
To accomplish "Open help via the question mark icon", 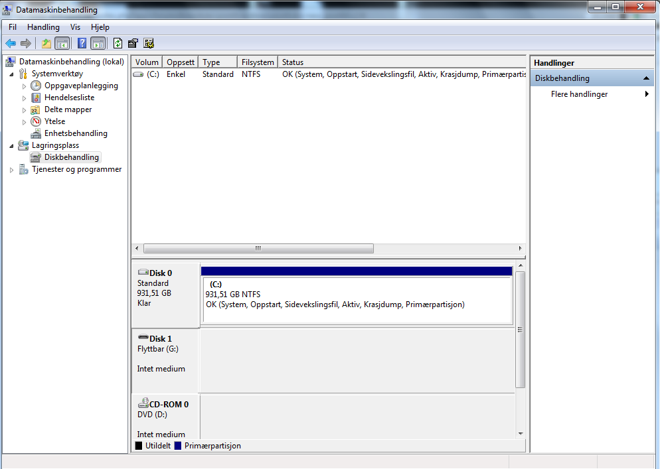I will (82, 43).
